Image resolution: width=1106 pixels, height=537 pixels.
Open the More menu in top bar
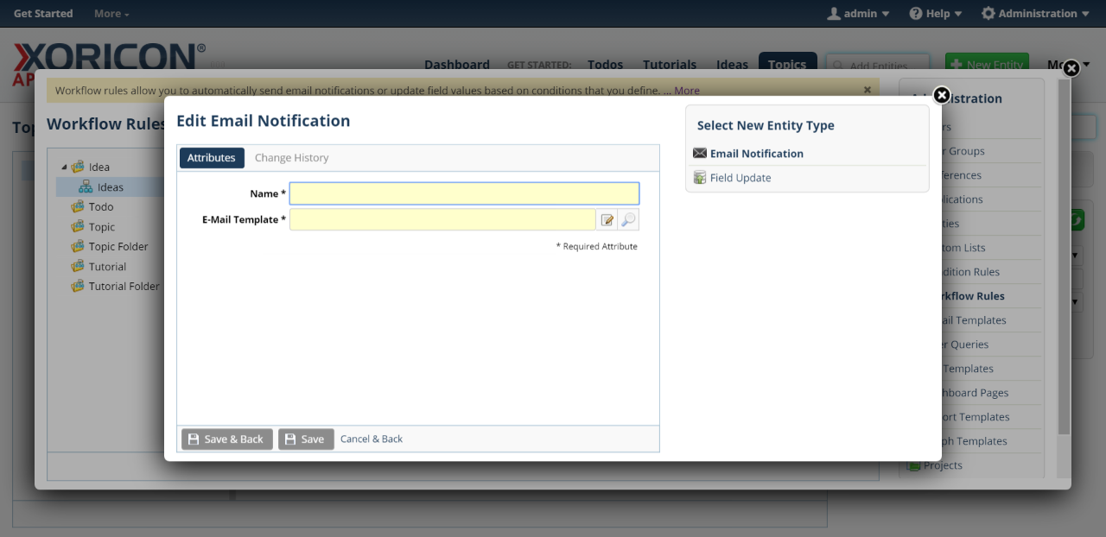click(111, 14)
